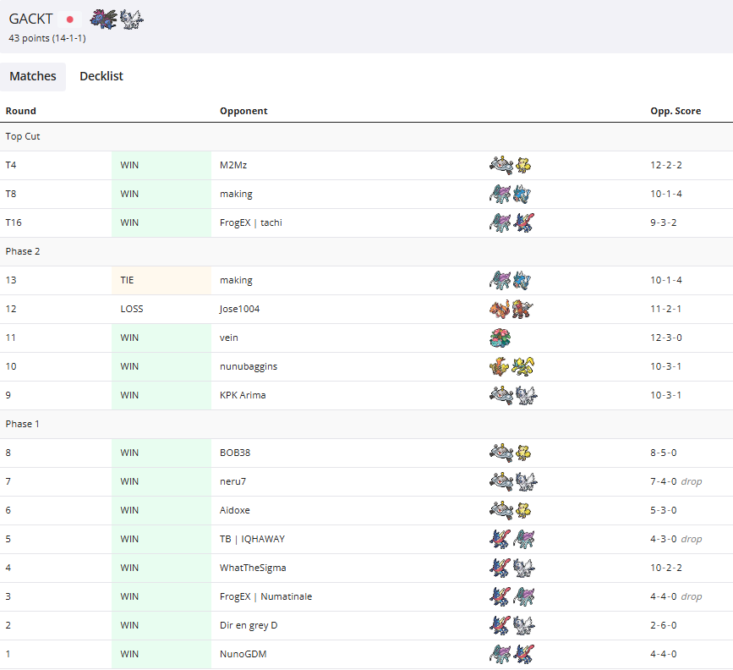The image size is (733, 670).
Task: Open vein opponent link
Action: pyautogui.click(x=228, y=338)
